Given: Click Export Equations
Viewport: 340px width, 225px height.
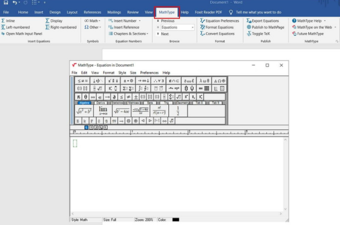Looking at the screenshot, I should 263,21.
